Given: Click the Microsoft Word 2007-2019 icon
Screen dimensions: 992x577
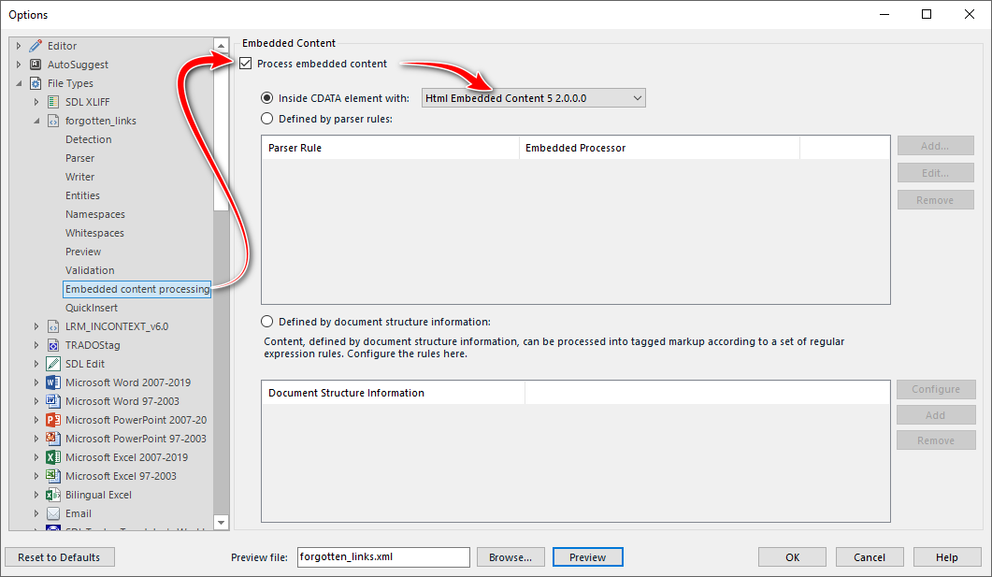Looking at the screenshot, I should 53,382.
